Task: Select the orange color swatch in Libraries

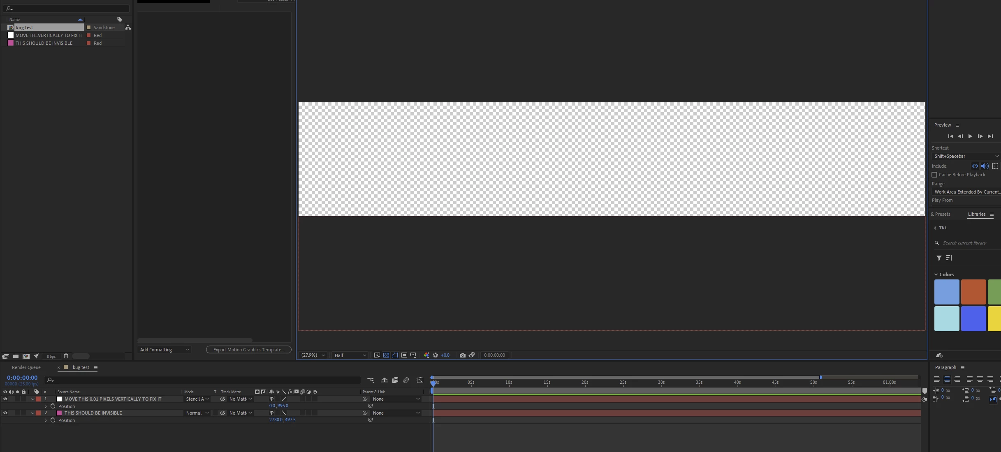Action: point(973,292)
